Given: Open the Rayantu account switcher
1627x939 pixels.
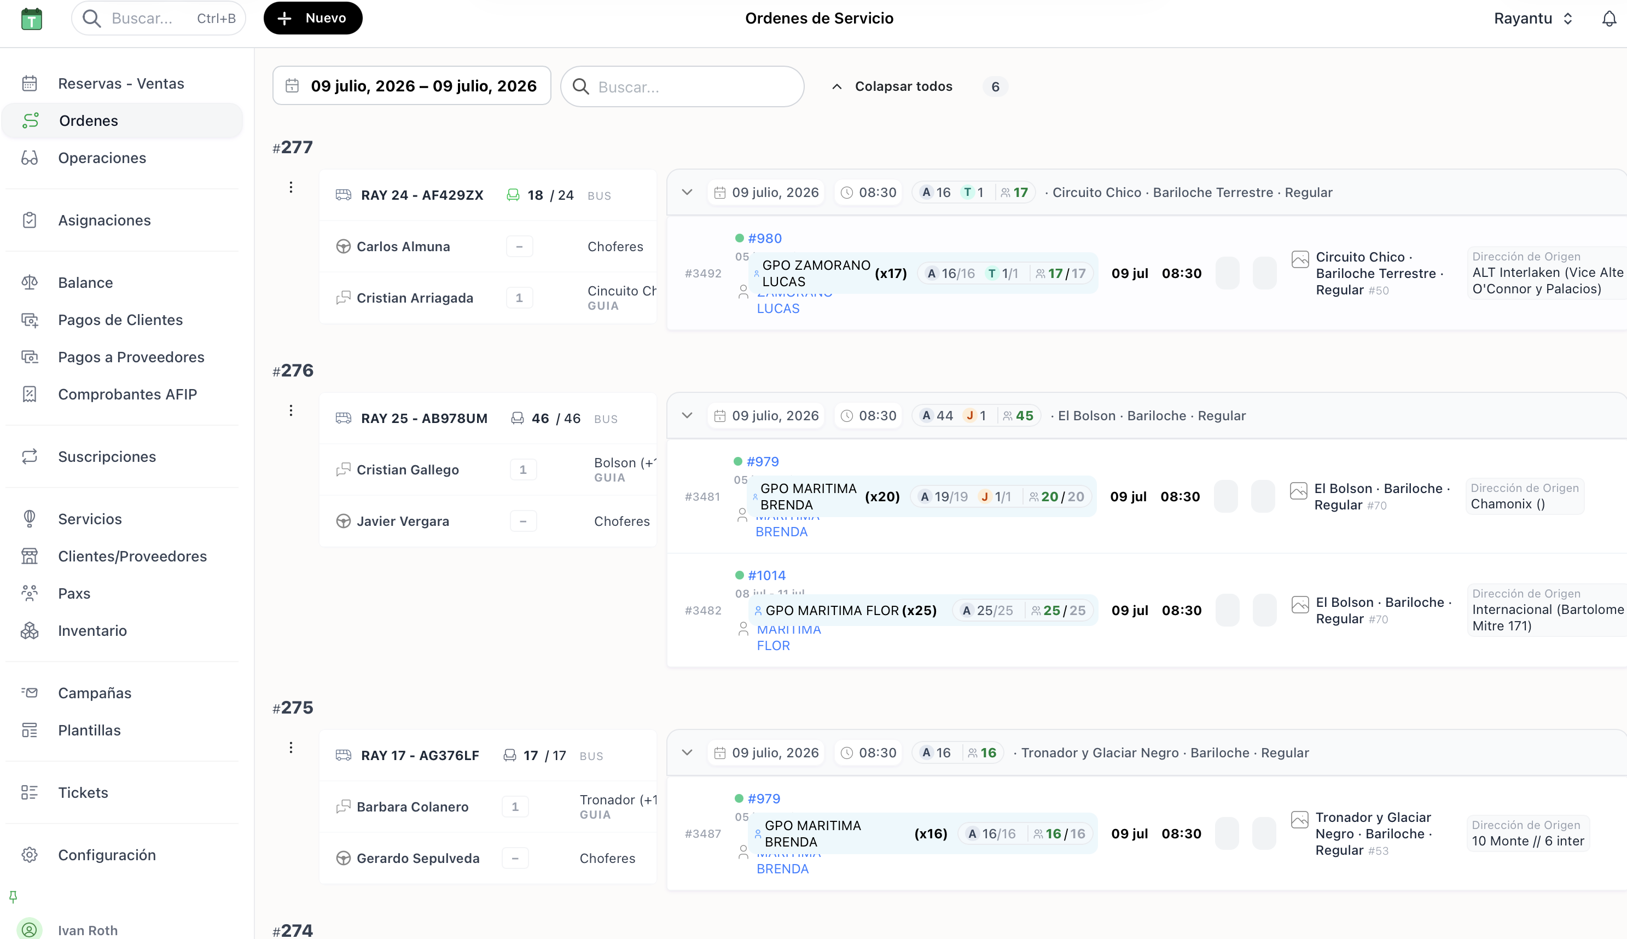Looking at the screenshot, I should (1533, 18).
